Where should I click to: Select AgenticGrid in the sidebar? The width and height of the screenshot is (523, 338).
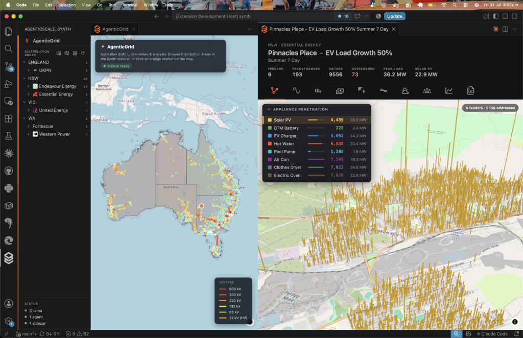(x=46, y=41)
